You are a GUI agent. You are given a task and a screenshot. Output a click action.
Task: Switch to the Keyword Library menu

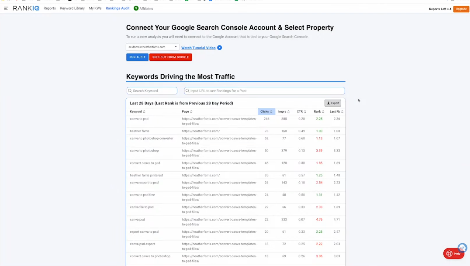72,8
